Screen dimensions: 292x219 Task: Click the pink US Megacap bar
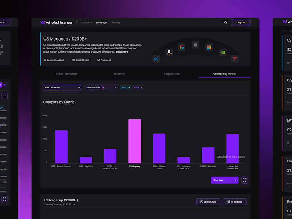pos(135,141)
